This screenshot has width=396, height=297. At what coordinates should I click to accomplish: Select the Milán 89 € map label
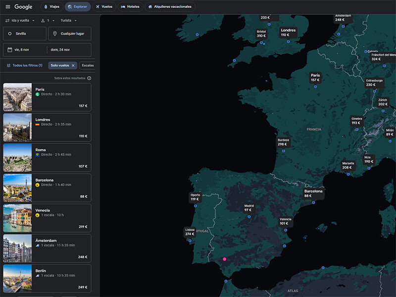point(390,132)
